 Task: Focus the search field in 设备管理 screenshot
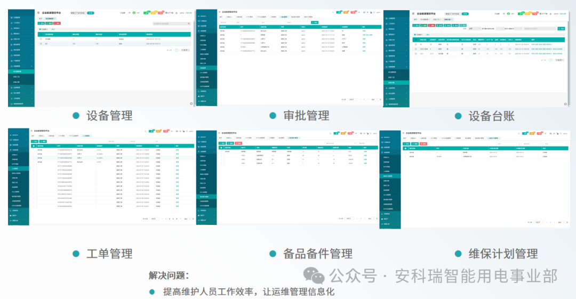pyautogui.click(x=172, y=23)
